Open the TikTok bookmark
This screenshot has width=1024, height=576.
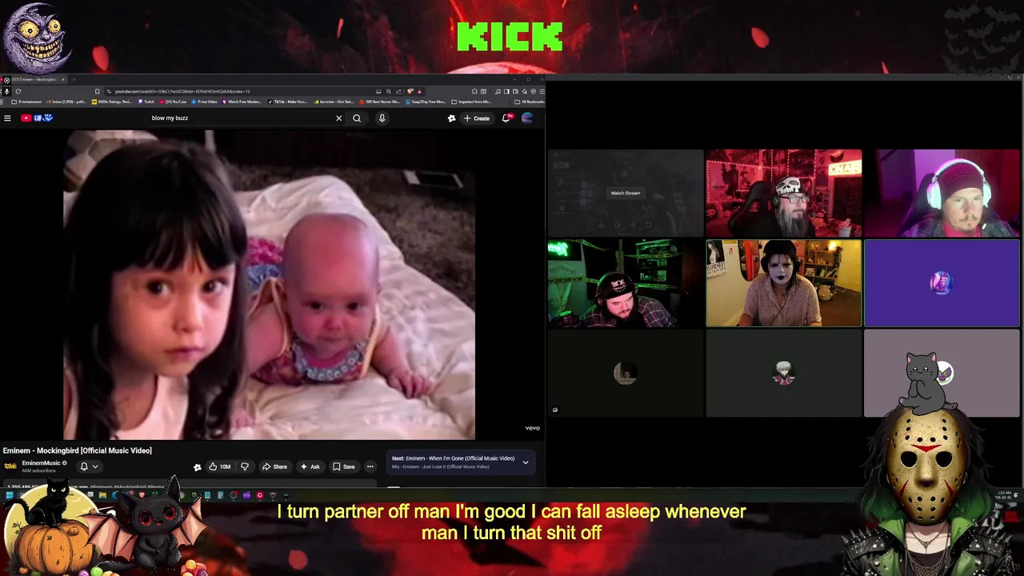pyautogui.click(x=288, y=102)
